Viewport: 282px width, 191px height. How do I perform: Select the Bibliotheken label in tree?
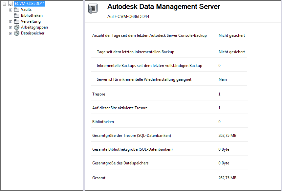pos(32,15)
